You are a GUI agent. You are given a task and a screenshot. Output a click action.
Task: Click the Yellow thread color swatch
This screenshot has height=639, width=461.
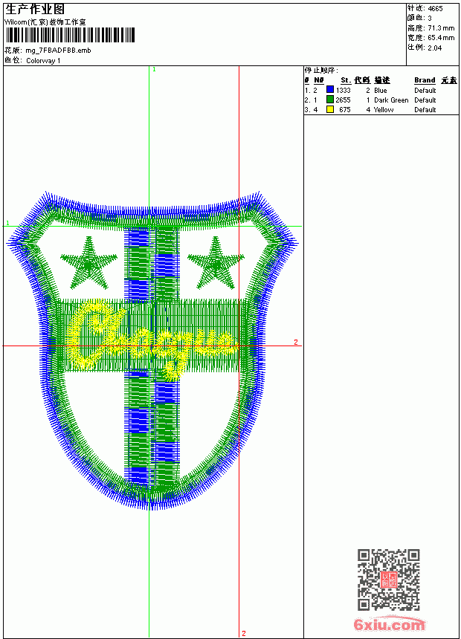click(x=330, y=109)
